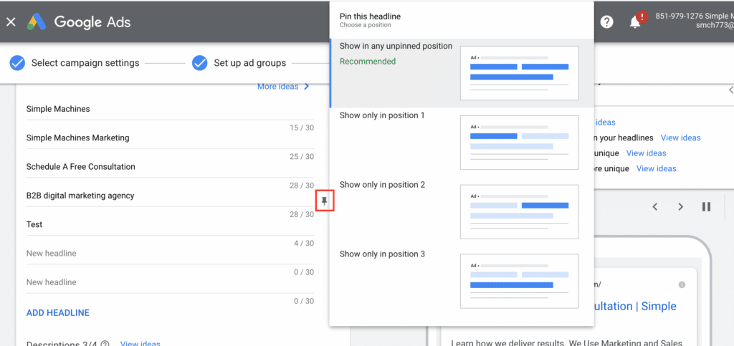Screen dimensions: 734x346
Task: Click the info icon in ad preview
Action: [x=682, y=284]
